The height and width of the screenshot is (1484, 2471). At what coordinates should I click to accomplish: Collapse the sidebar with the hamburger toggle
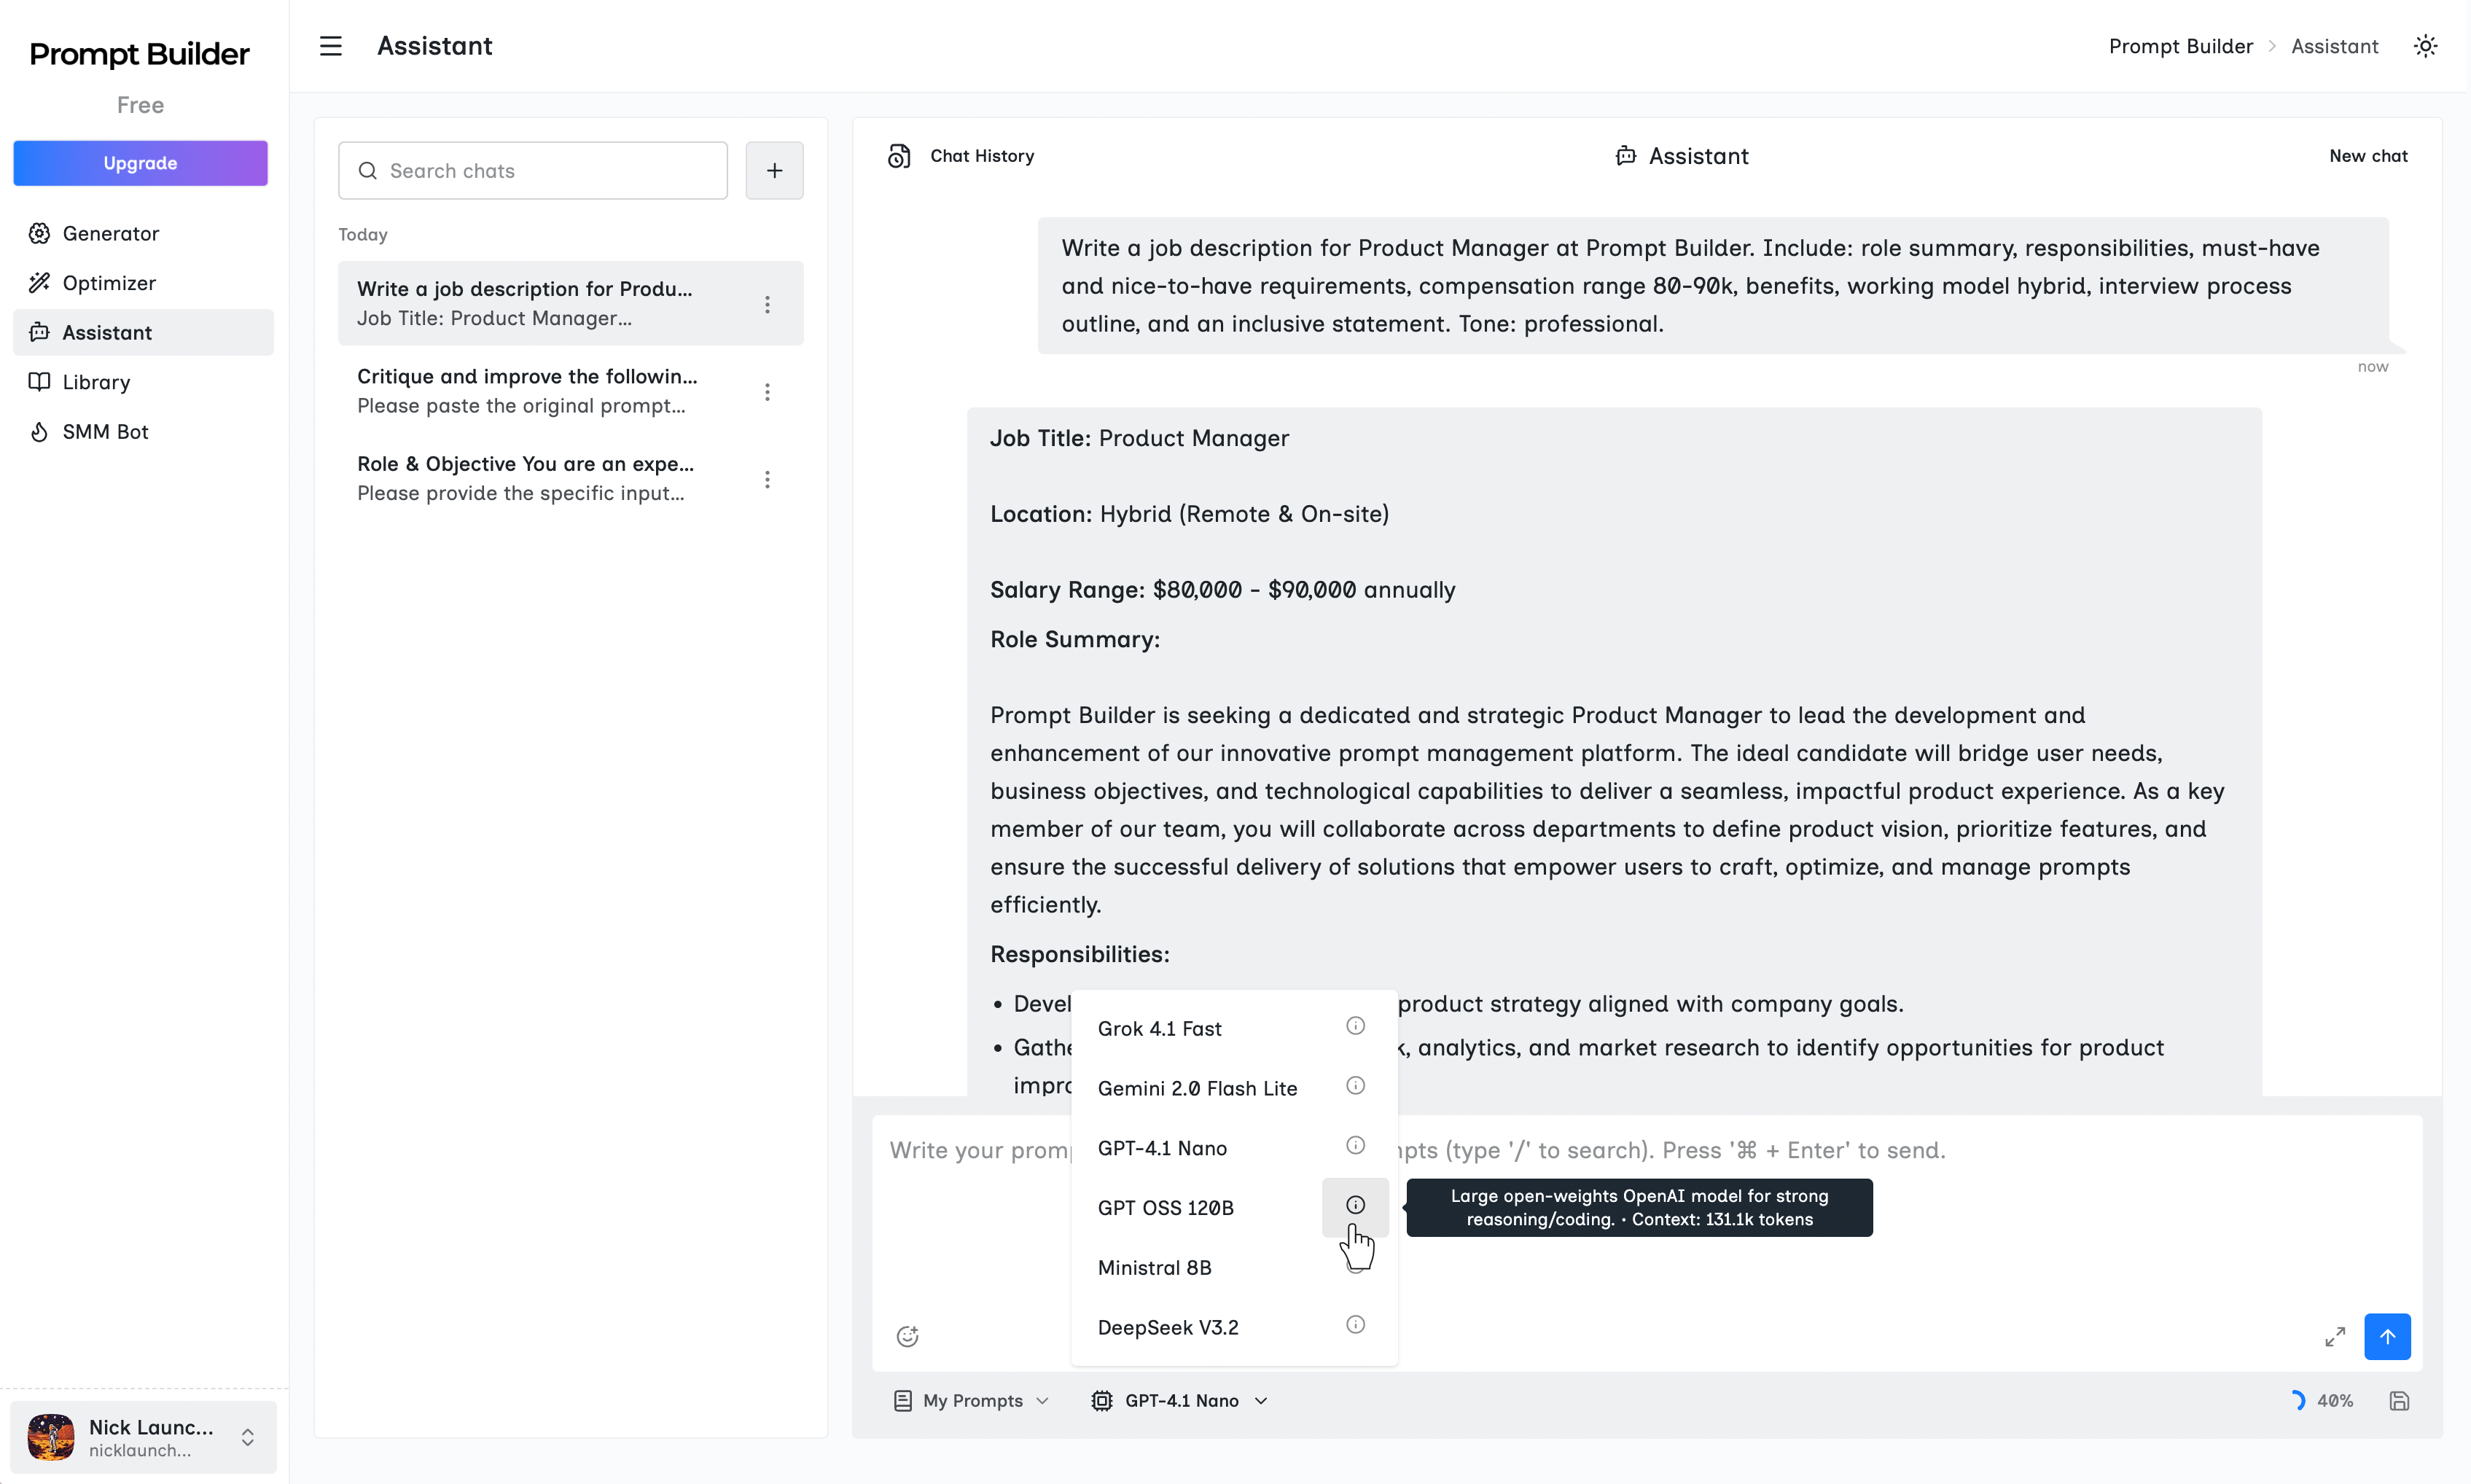(x=330, y=46)
